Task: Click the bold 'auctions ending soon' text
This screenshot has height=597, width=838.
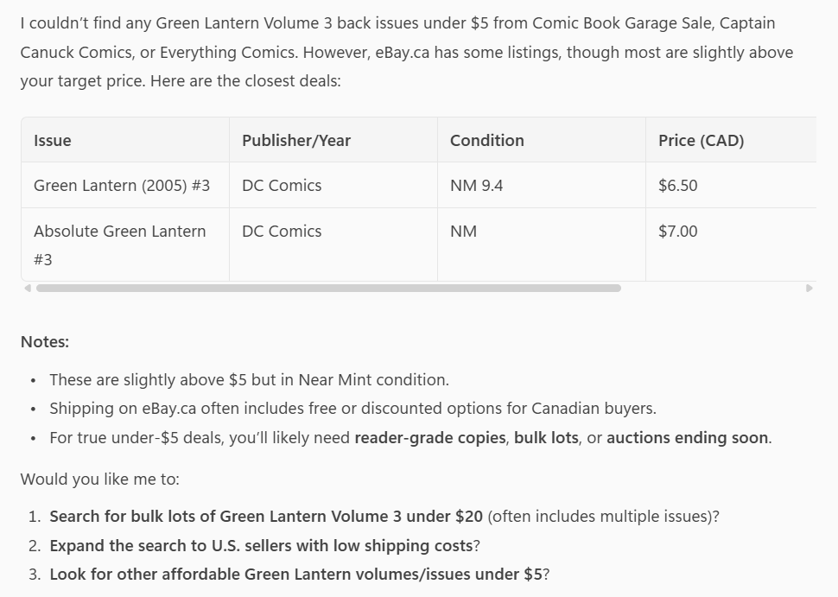Action: coord(687,437)
